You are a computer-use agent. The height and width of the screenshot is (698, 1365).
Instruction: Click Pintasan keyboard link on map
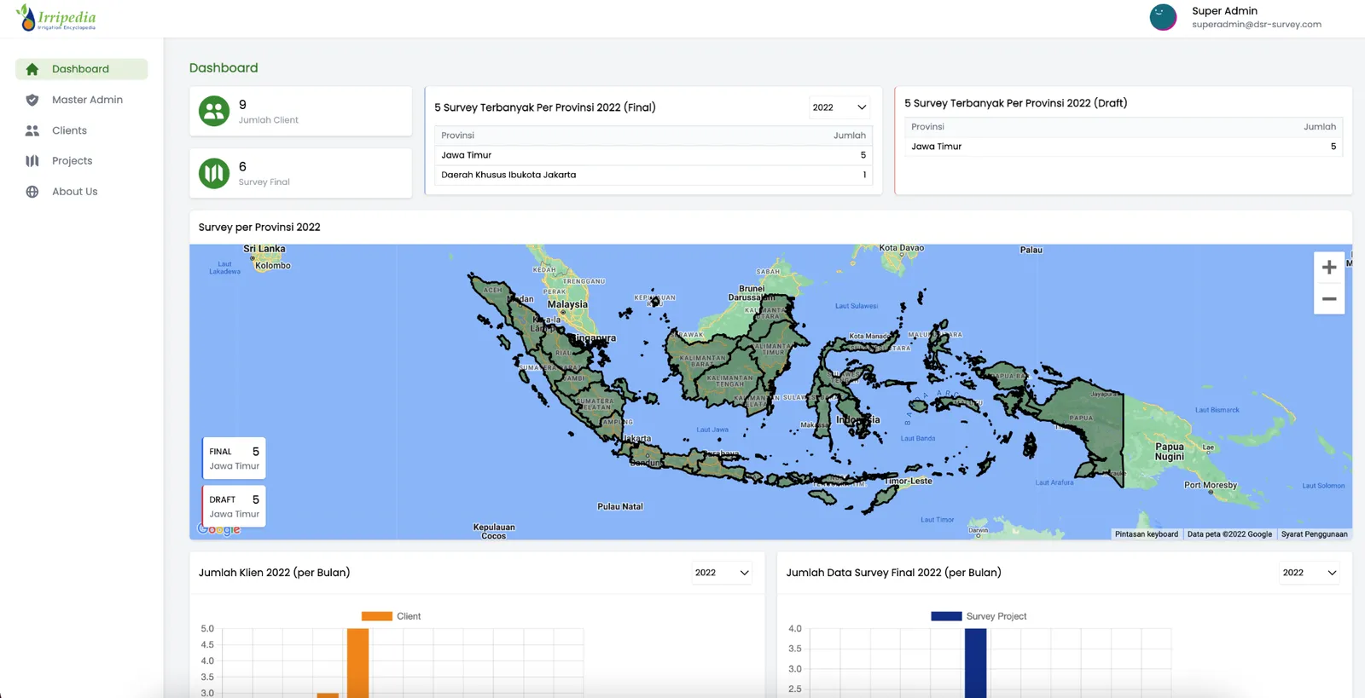click(x=1147, y=534)
